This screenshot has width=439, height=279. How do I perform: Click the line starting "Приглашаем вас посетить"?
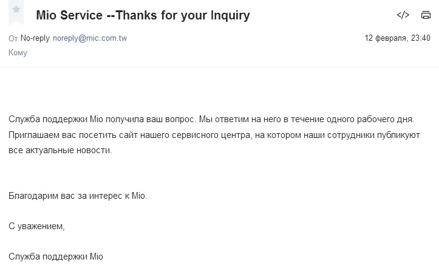214,135
